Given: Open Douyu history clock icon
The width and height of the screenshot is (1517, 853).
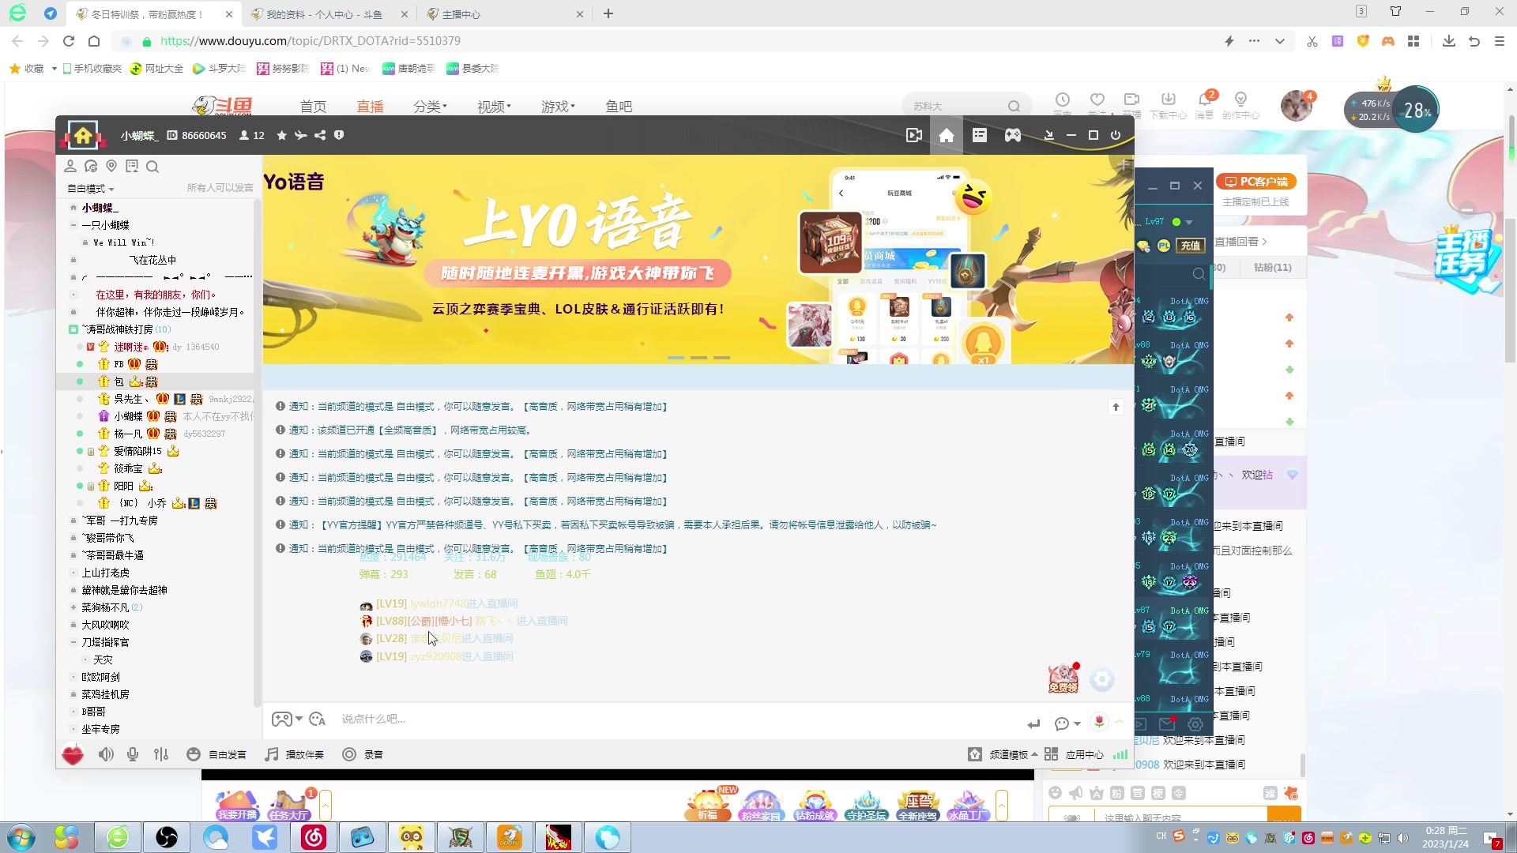Looking at the screenshot, I should tap(1063, 100).
